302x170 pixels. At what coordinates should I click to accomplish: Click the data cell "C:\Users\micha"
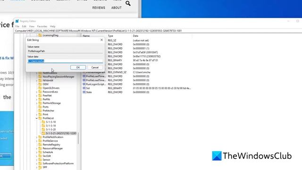[x=142, y=72]
